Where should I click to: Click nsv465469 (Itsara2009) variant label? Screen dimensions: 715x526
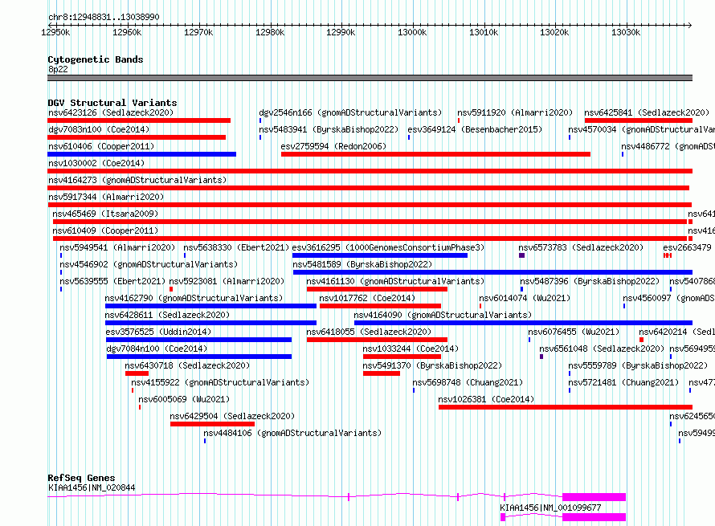(x=105, y=214)
